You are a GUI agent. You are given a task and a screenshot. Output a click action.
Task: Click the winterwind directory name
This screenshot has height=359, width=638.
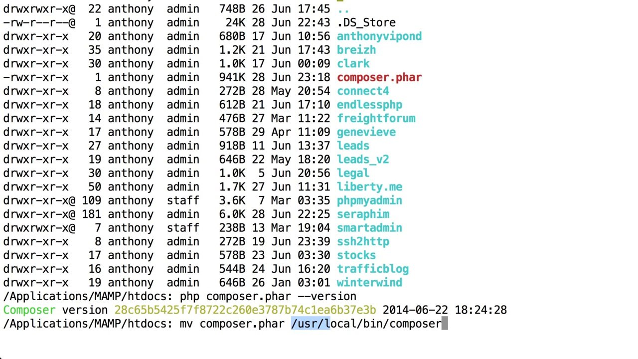pyautogui.click(x=369, y=283)
